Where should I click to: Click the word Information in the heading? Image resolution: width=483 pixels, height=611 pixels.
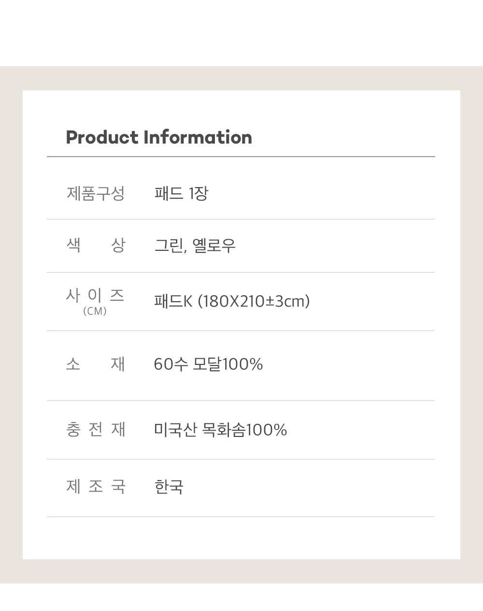coord(198,137)
